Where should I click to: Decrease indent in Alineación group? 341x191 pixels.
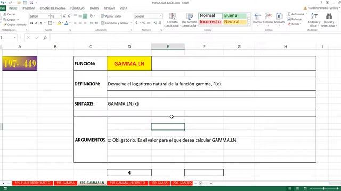coord(91,23)
